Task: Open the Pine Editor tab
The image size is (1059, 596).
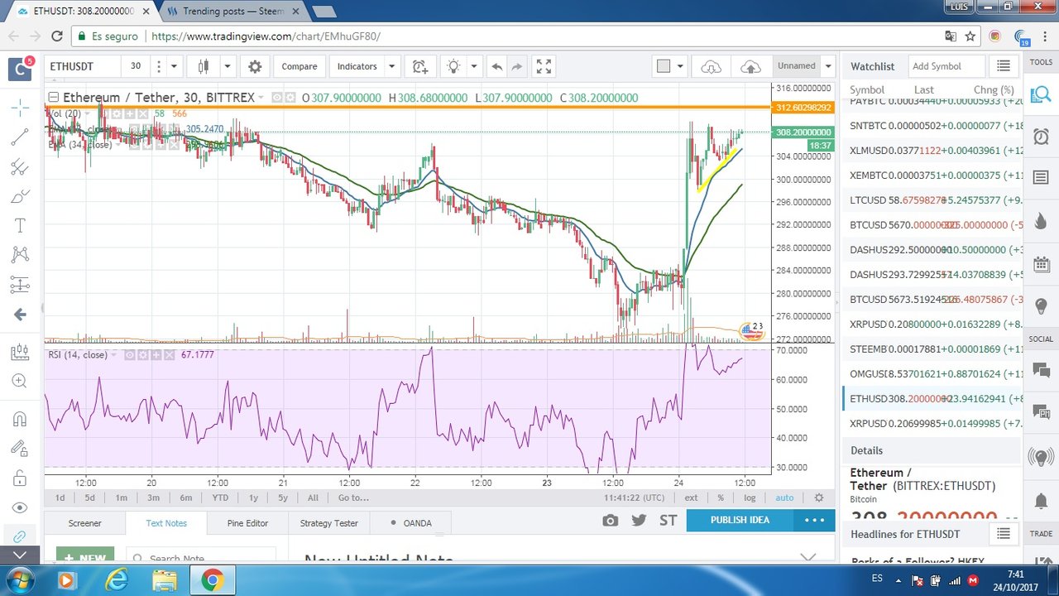Action: click(x=247, y=523)
